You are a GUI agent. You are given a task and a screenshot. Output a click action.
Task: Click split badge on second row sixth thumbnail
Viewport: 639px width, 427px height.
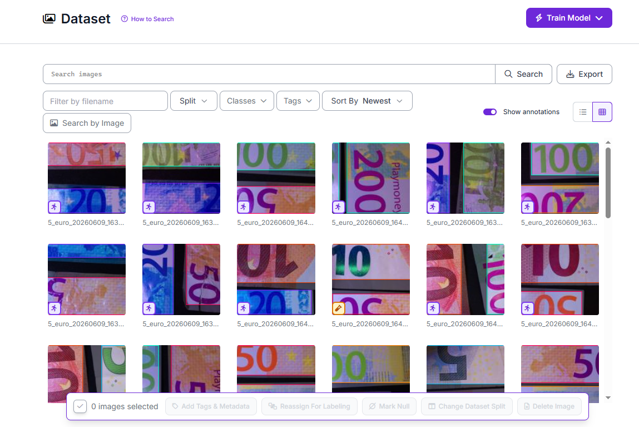pyautogui.click(x=527, y=308)
